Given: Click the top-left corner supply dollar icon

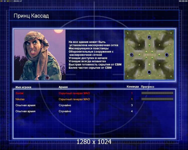Looking at the screenshot, I should pyautogui.click(x=128, y=33).
